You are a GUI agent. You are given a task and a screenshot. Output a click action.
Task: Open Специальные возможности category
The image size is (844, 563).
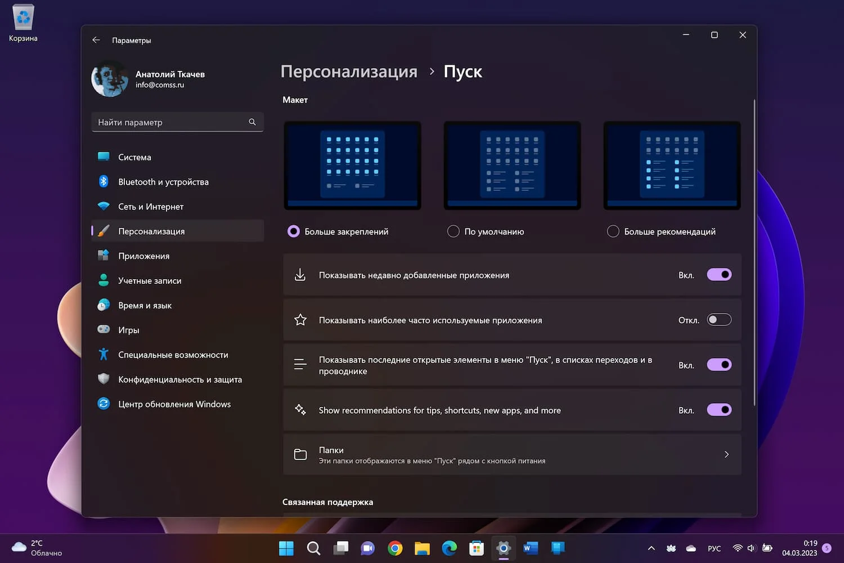click(178, 355)
